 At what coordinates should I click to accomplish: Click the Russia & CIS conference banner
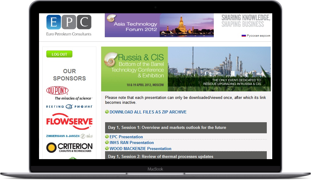tap(186, 69)
